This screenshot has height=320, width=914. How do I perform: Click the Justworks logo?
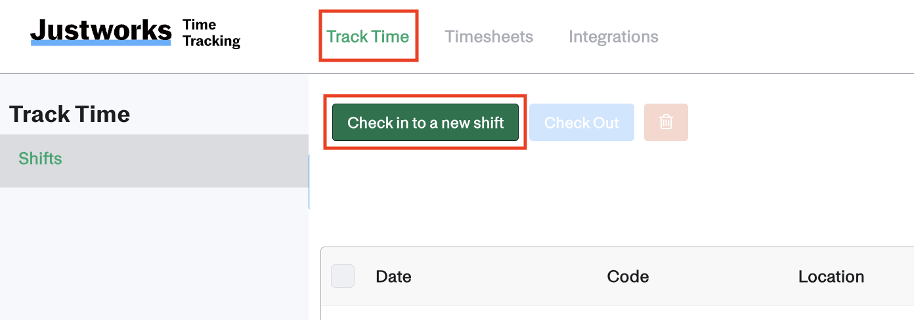tap(100, 31)
